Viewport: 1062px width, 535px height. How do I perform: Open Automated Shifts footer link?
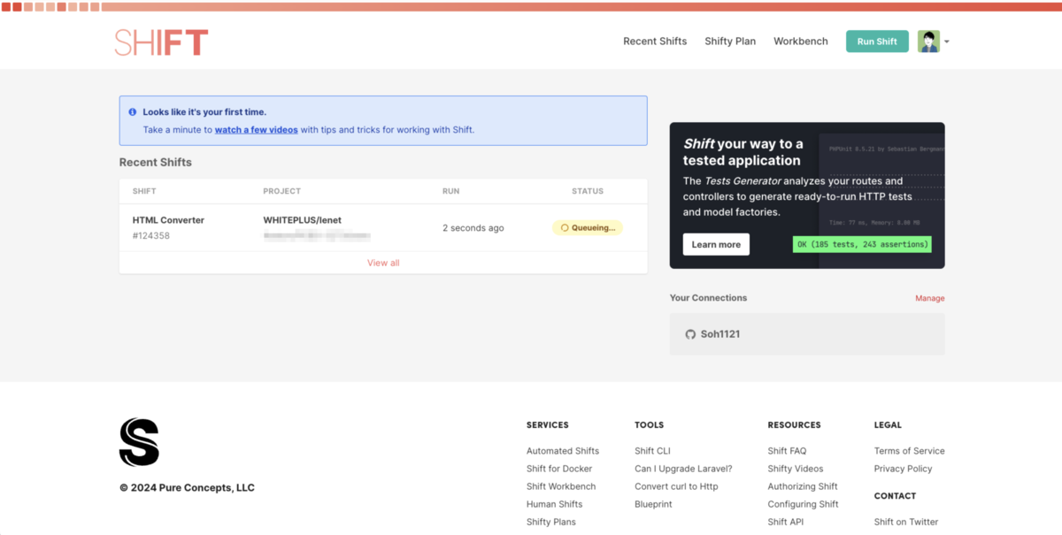[563, 451]
